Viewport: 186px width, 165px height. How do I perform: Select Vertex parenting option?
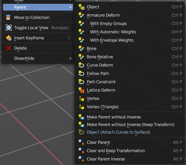point(130,98)
